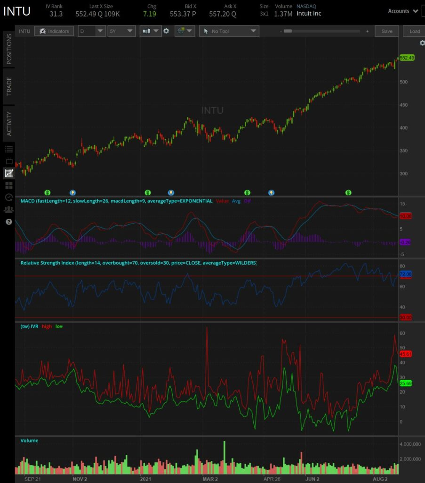Image resolution: width=425 pixels, height=483 pixels.
Task: Open chart settings gear beside chart type
Action: point(166,31)
